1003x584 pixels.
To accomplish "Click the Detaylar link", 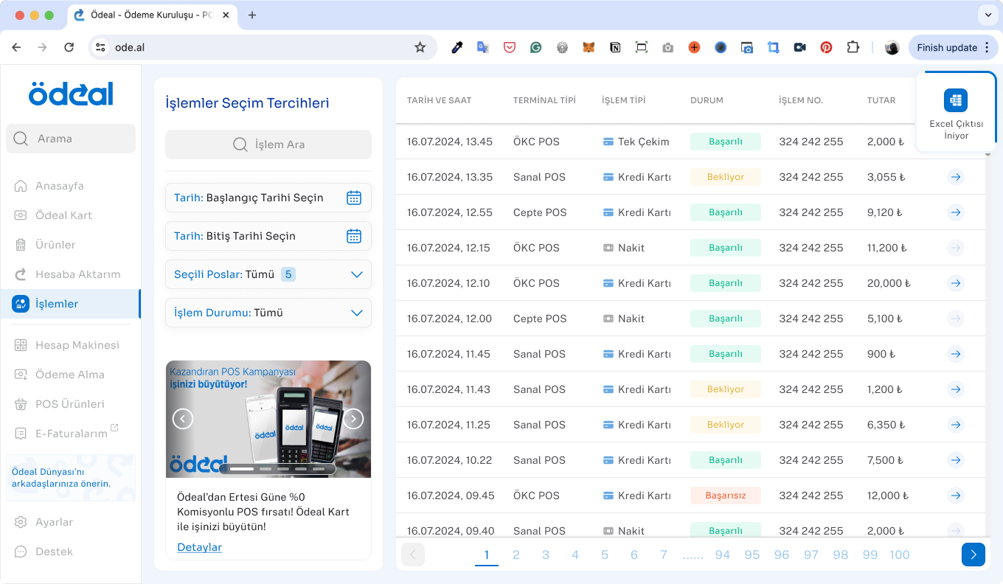I will point(199,547).
